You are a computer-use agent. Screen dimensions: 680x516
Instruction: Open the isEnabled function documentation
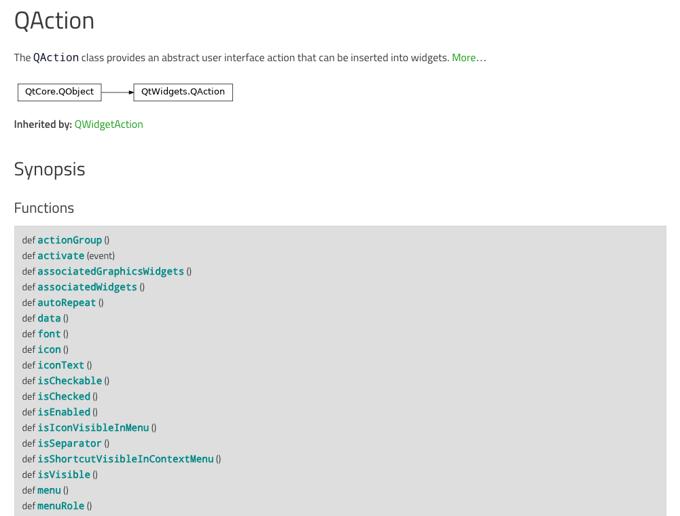[63, 412]
